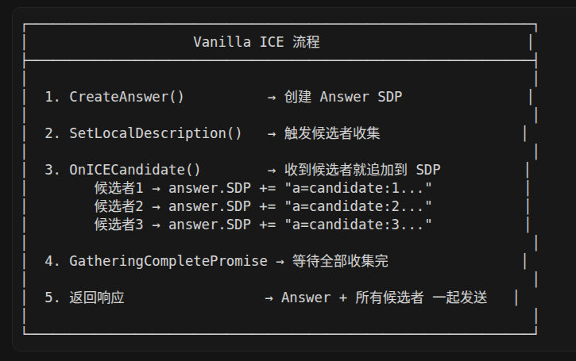
Task: Click the 候选者1 label
Action: (118, 188)
